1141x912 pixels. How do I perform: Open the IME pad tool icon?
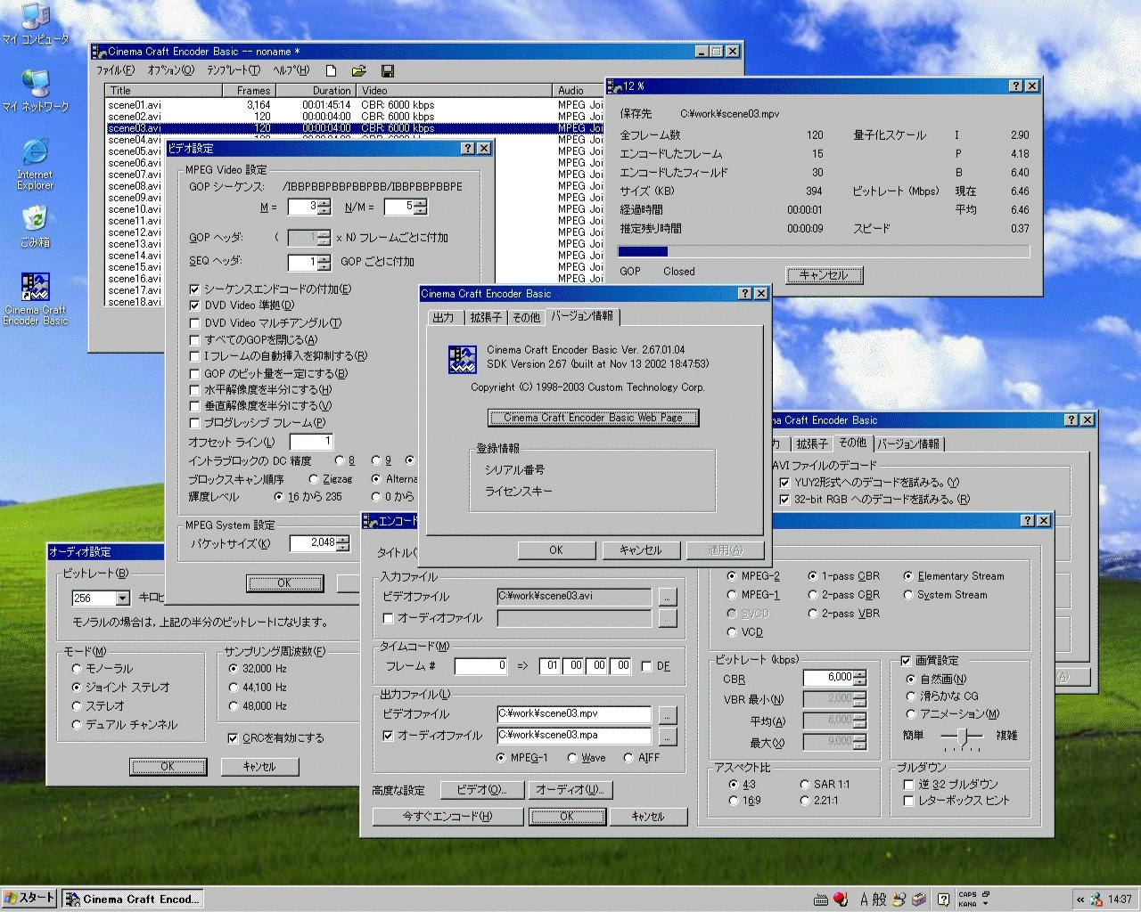tap(899, 899)
